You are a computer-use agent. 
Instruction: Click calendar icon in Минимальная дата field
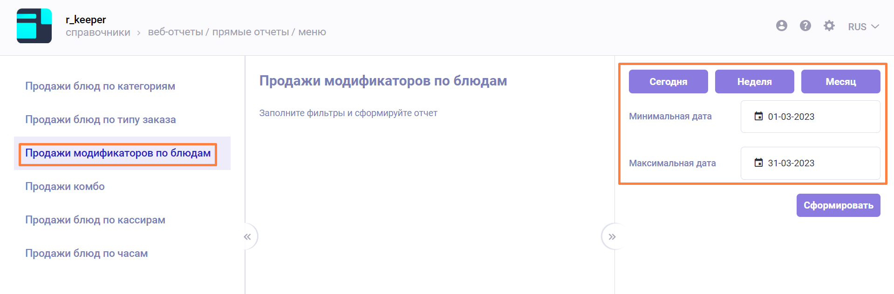point(758,116)
